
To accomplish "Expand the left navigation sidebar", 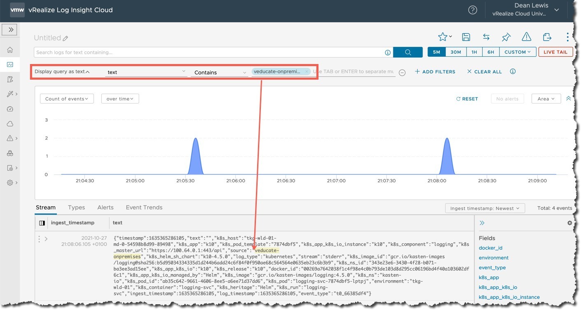I will pos(11,30).
